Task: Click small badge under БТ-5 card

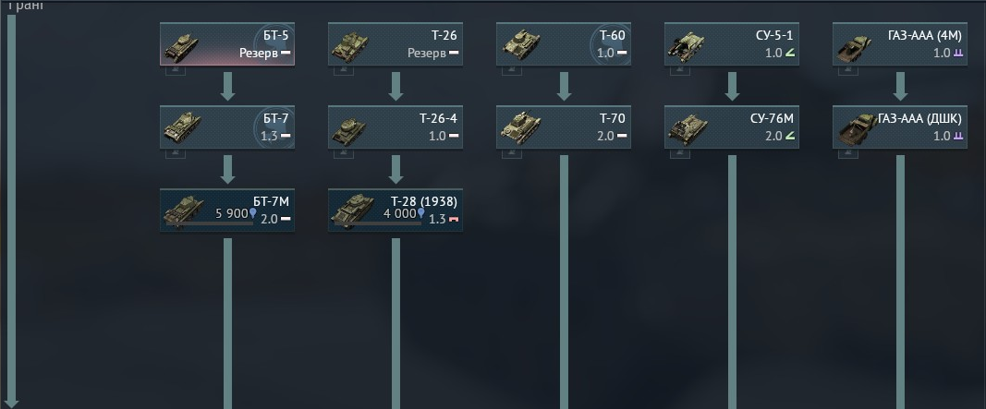Action: pyautogui.click(x=176, y=70)
